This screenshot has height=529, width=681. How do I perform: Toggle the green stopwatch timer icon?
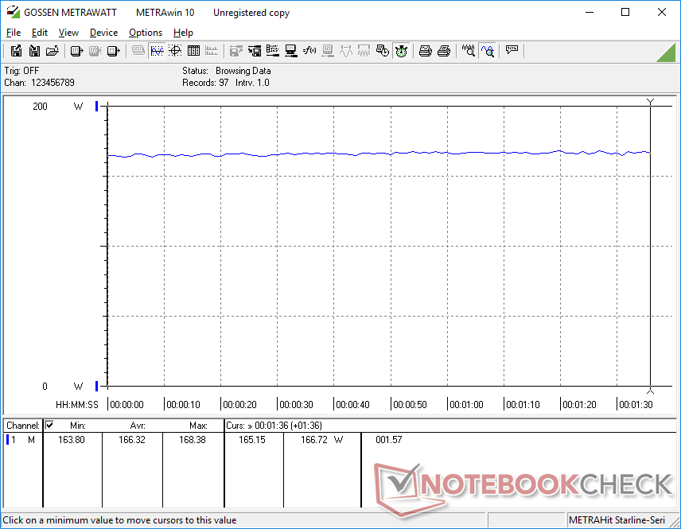pos(401,51)
